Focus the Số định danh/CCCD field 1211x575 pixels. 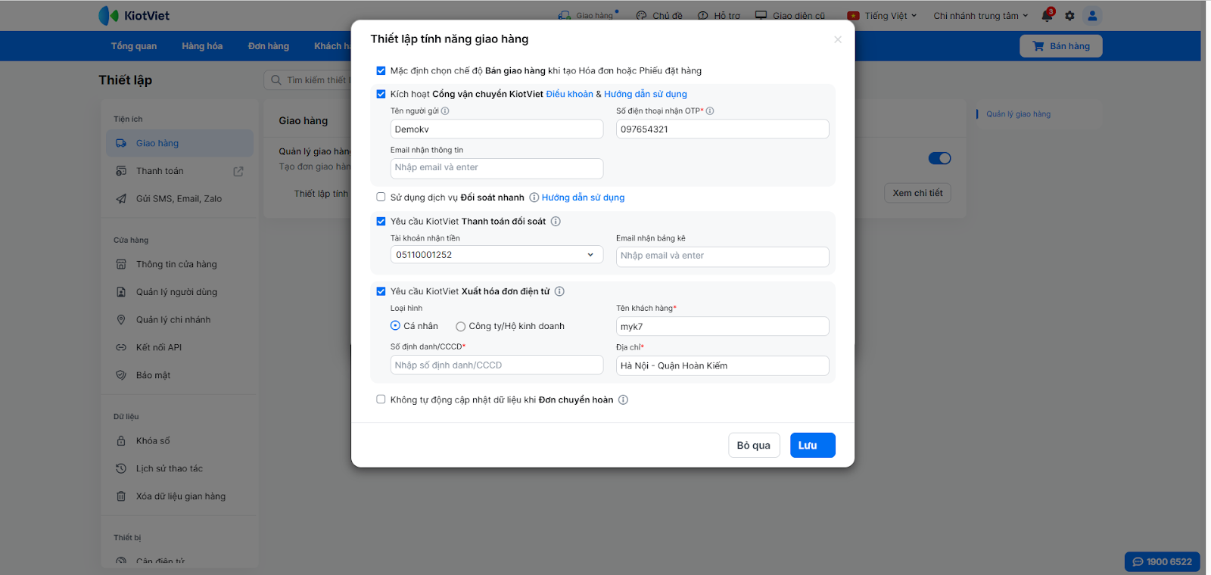click(x=497, y=365)
